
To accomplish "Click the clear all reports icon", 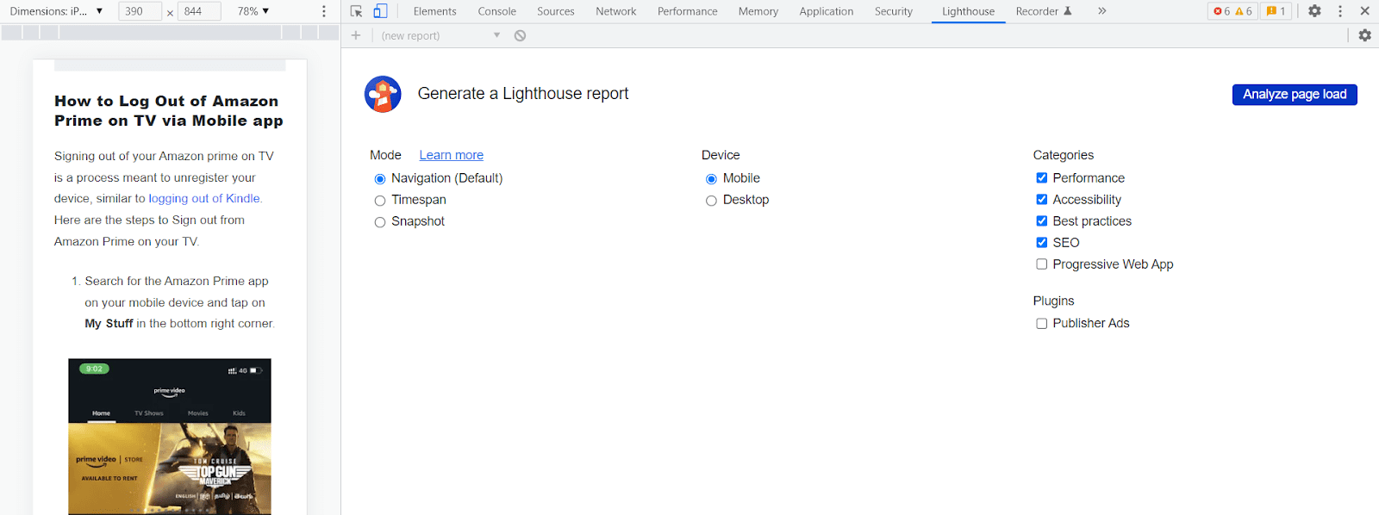I will [x=520, y=35].
